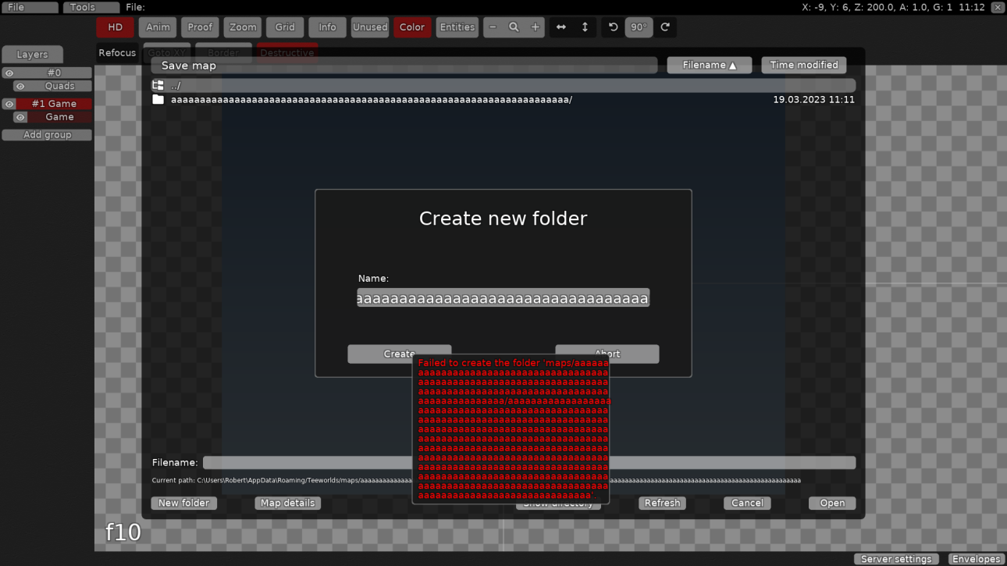The width and height of the screenshot is (1007, 566).
Task: Switch to the Destructive tab
Action: click(286, 52)
